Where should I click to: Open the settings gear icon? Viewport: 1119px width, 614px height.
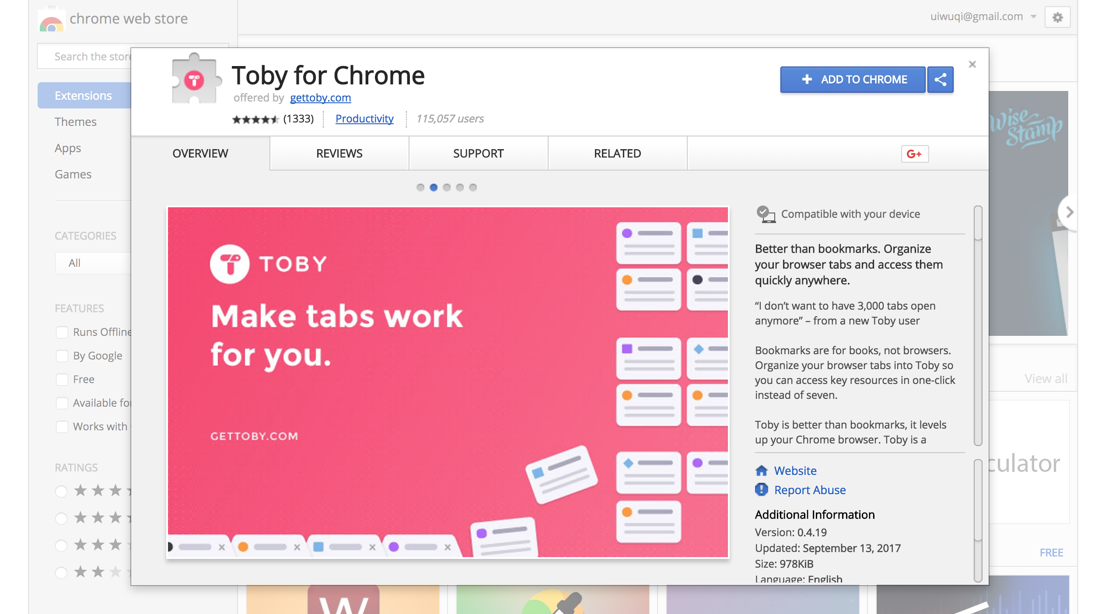[x=1057, y=17]
